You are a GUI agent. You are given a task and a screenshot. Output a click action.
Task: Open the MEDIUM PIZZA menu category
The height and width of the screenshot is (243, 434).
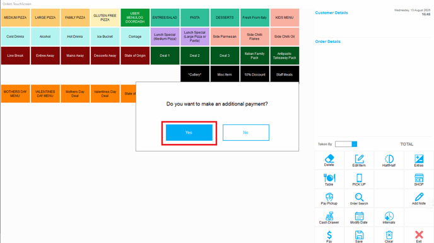[15, 18]
